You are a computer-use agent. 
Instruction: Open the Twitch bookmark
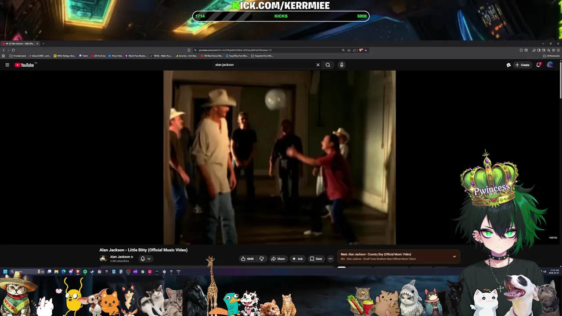83,56
